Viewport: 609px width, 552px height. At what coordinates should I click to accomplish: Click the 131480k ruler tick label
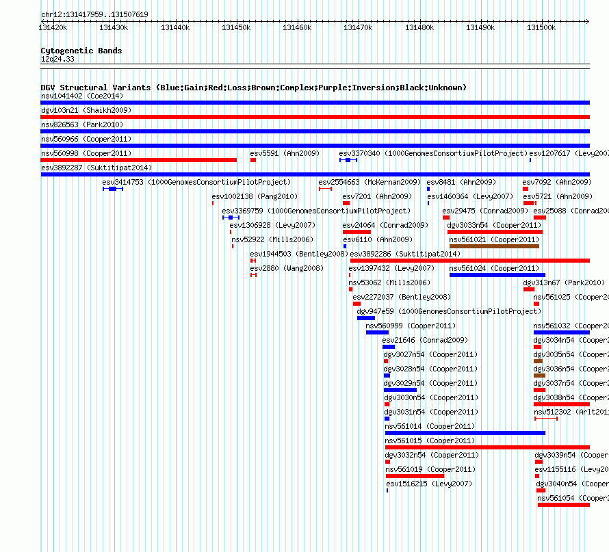tap(419, 27)
